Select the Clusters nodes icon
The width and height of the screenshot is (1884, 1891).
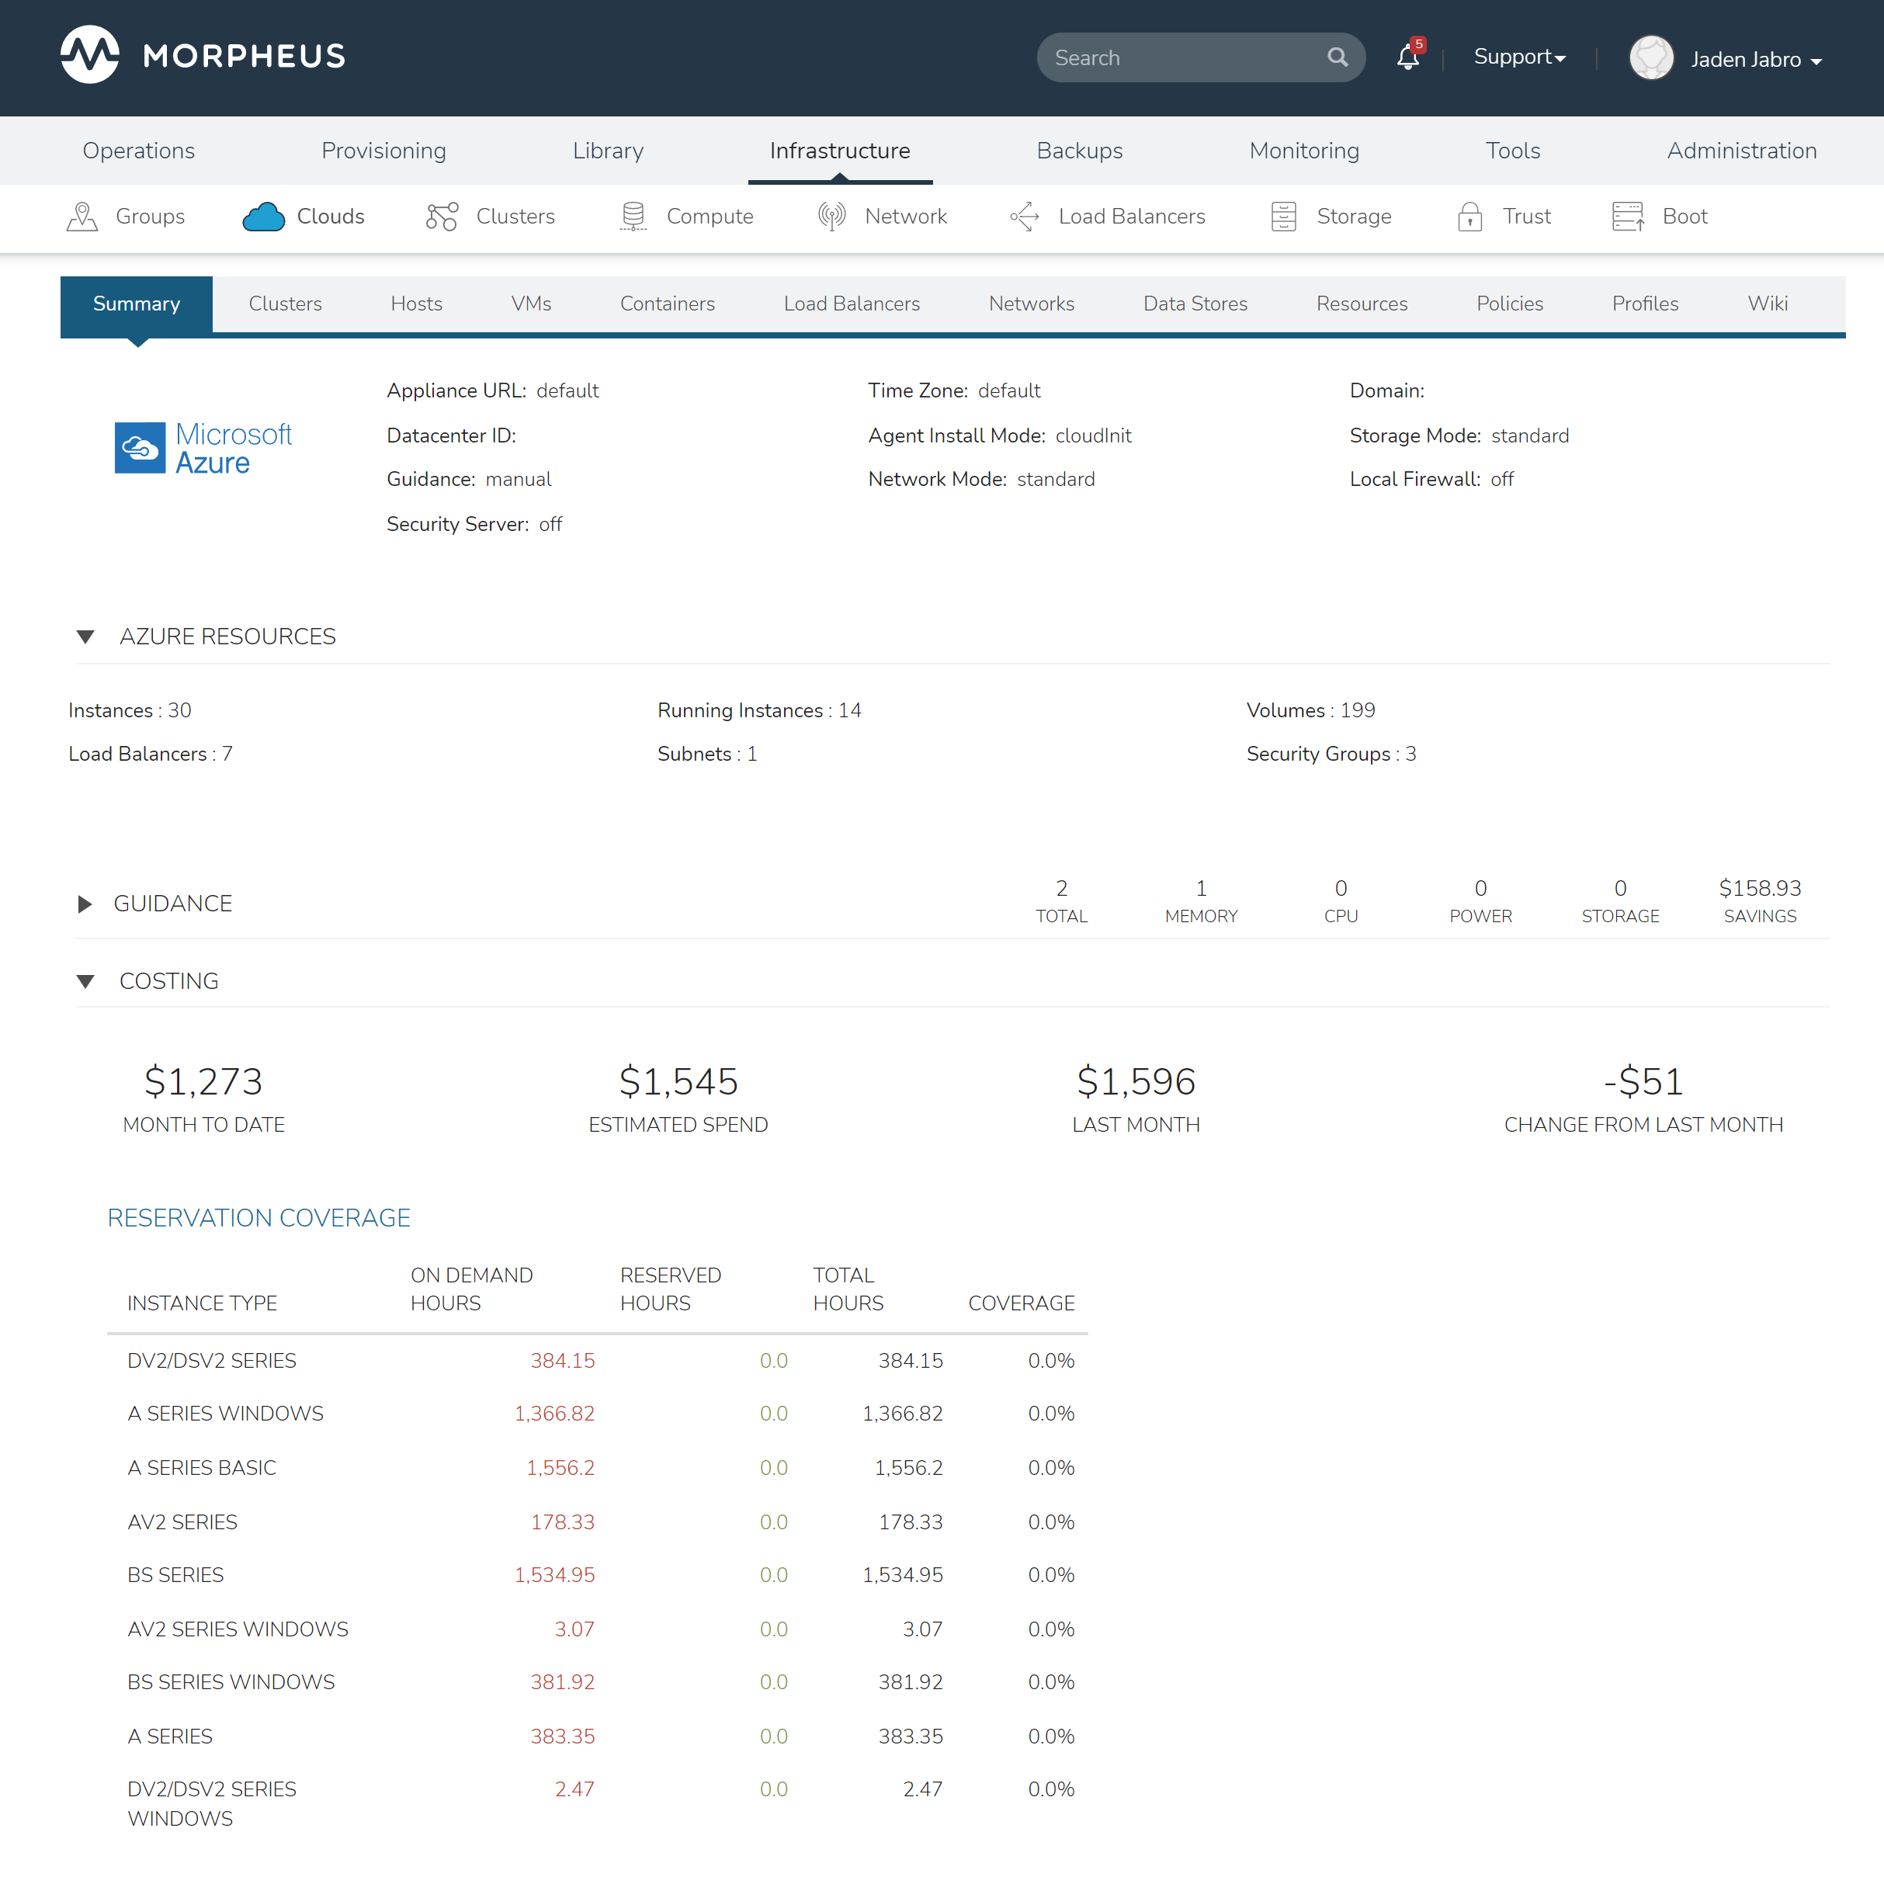click(442, 217)
